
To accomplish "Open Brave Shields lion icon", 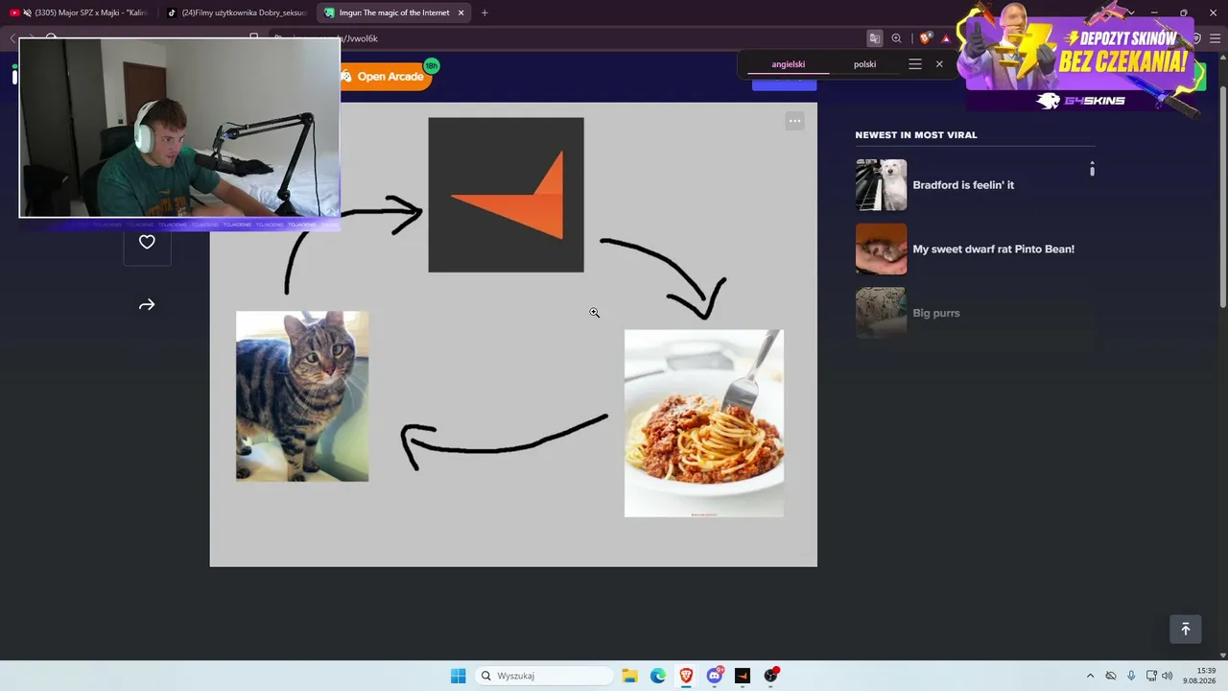I will 925,38.
